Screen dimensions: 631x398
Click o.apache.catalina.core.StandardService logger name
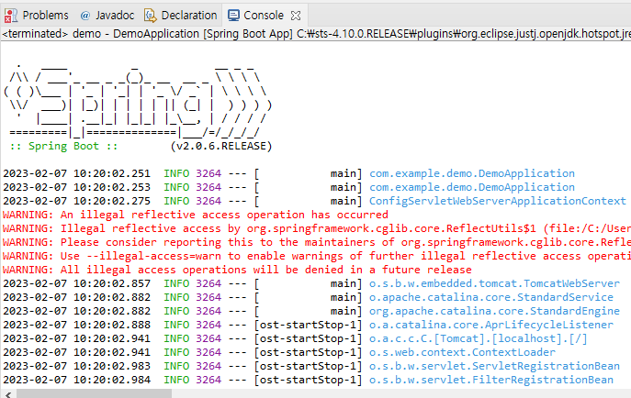pos(491,297)
